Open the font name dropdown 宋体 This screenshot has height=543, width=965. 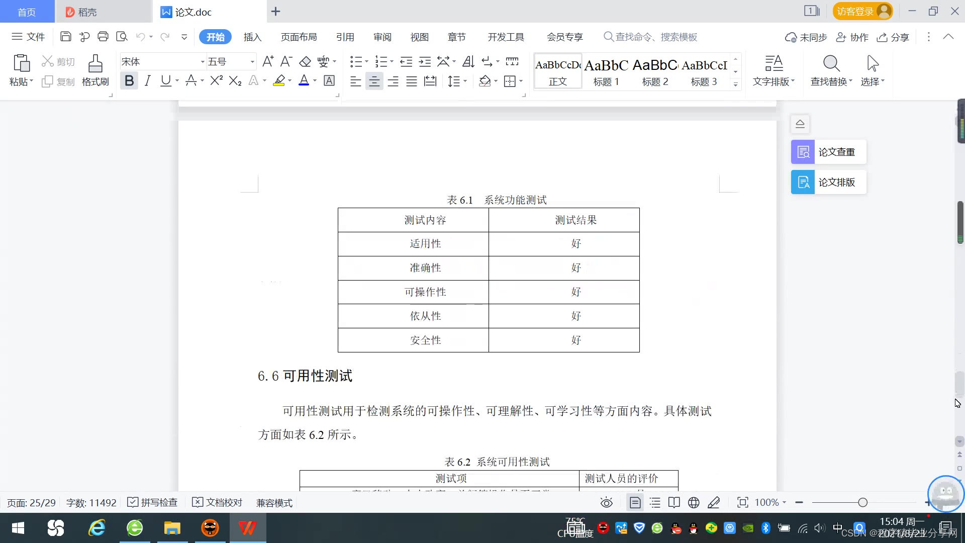coord(203,62)
